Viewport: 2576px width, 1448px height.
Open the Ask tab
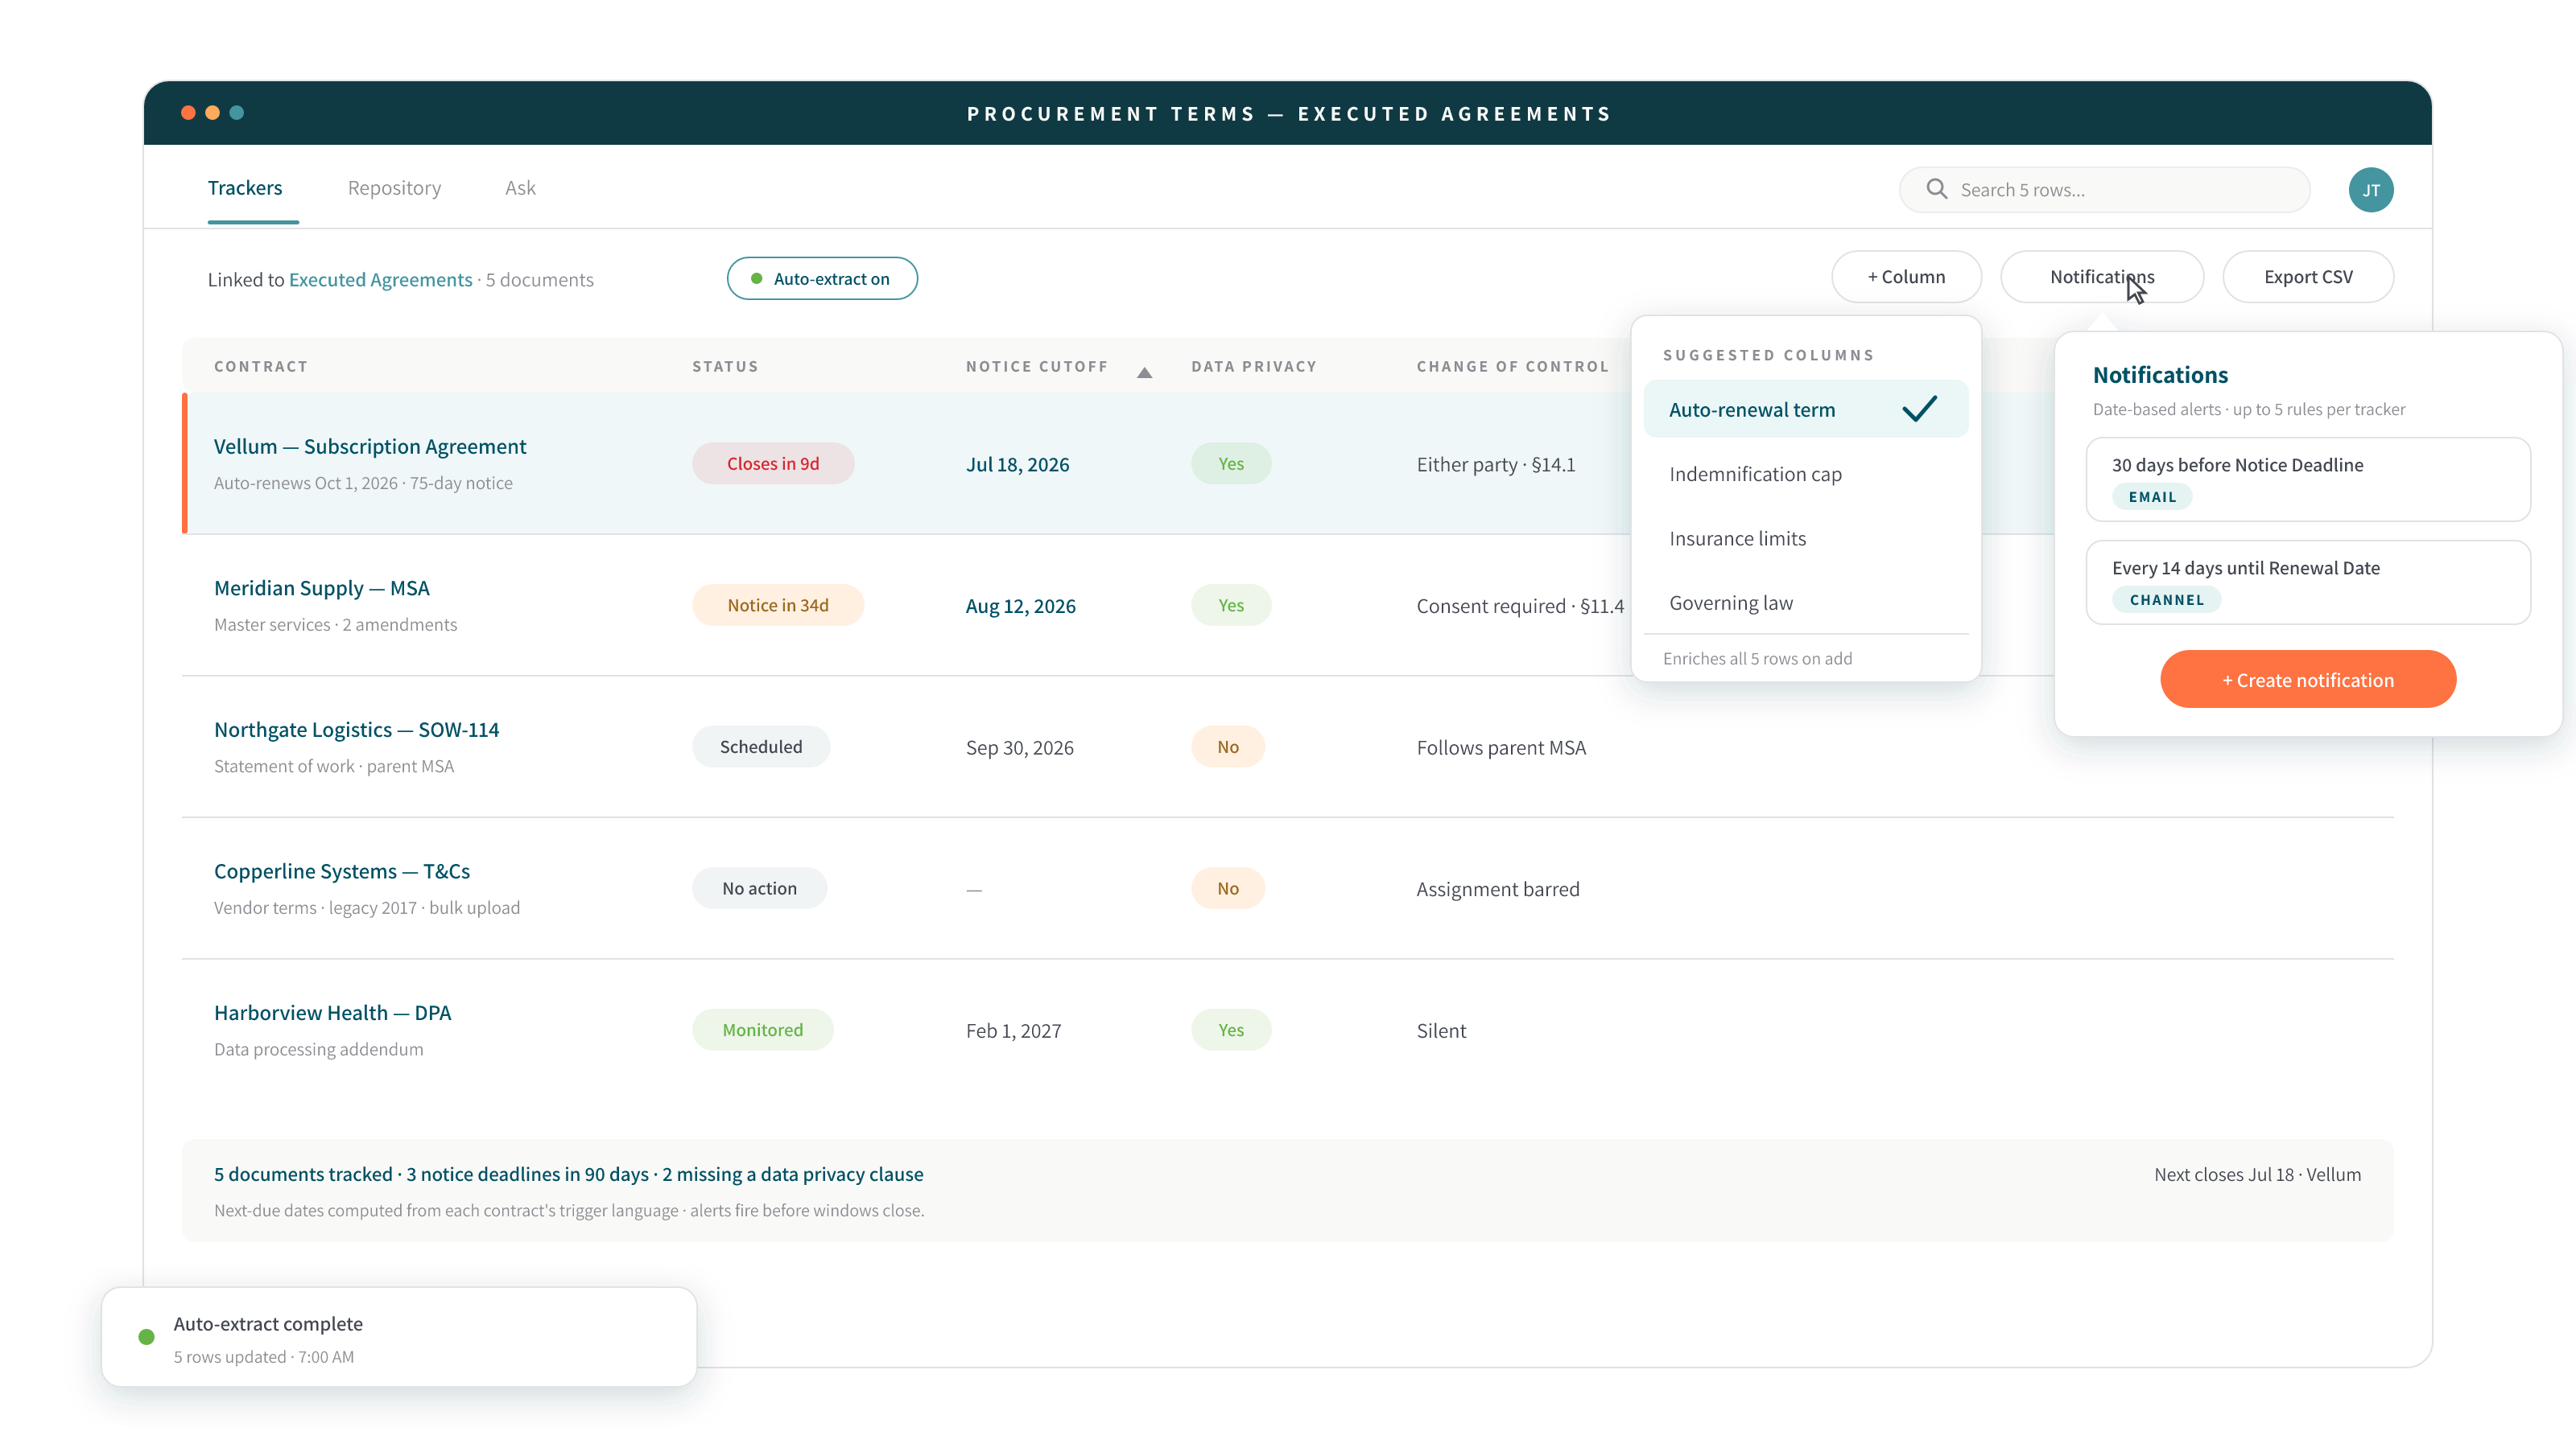520,188
